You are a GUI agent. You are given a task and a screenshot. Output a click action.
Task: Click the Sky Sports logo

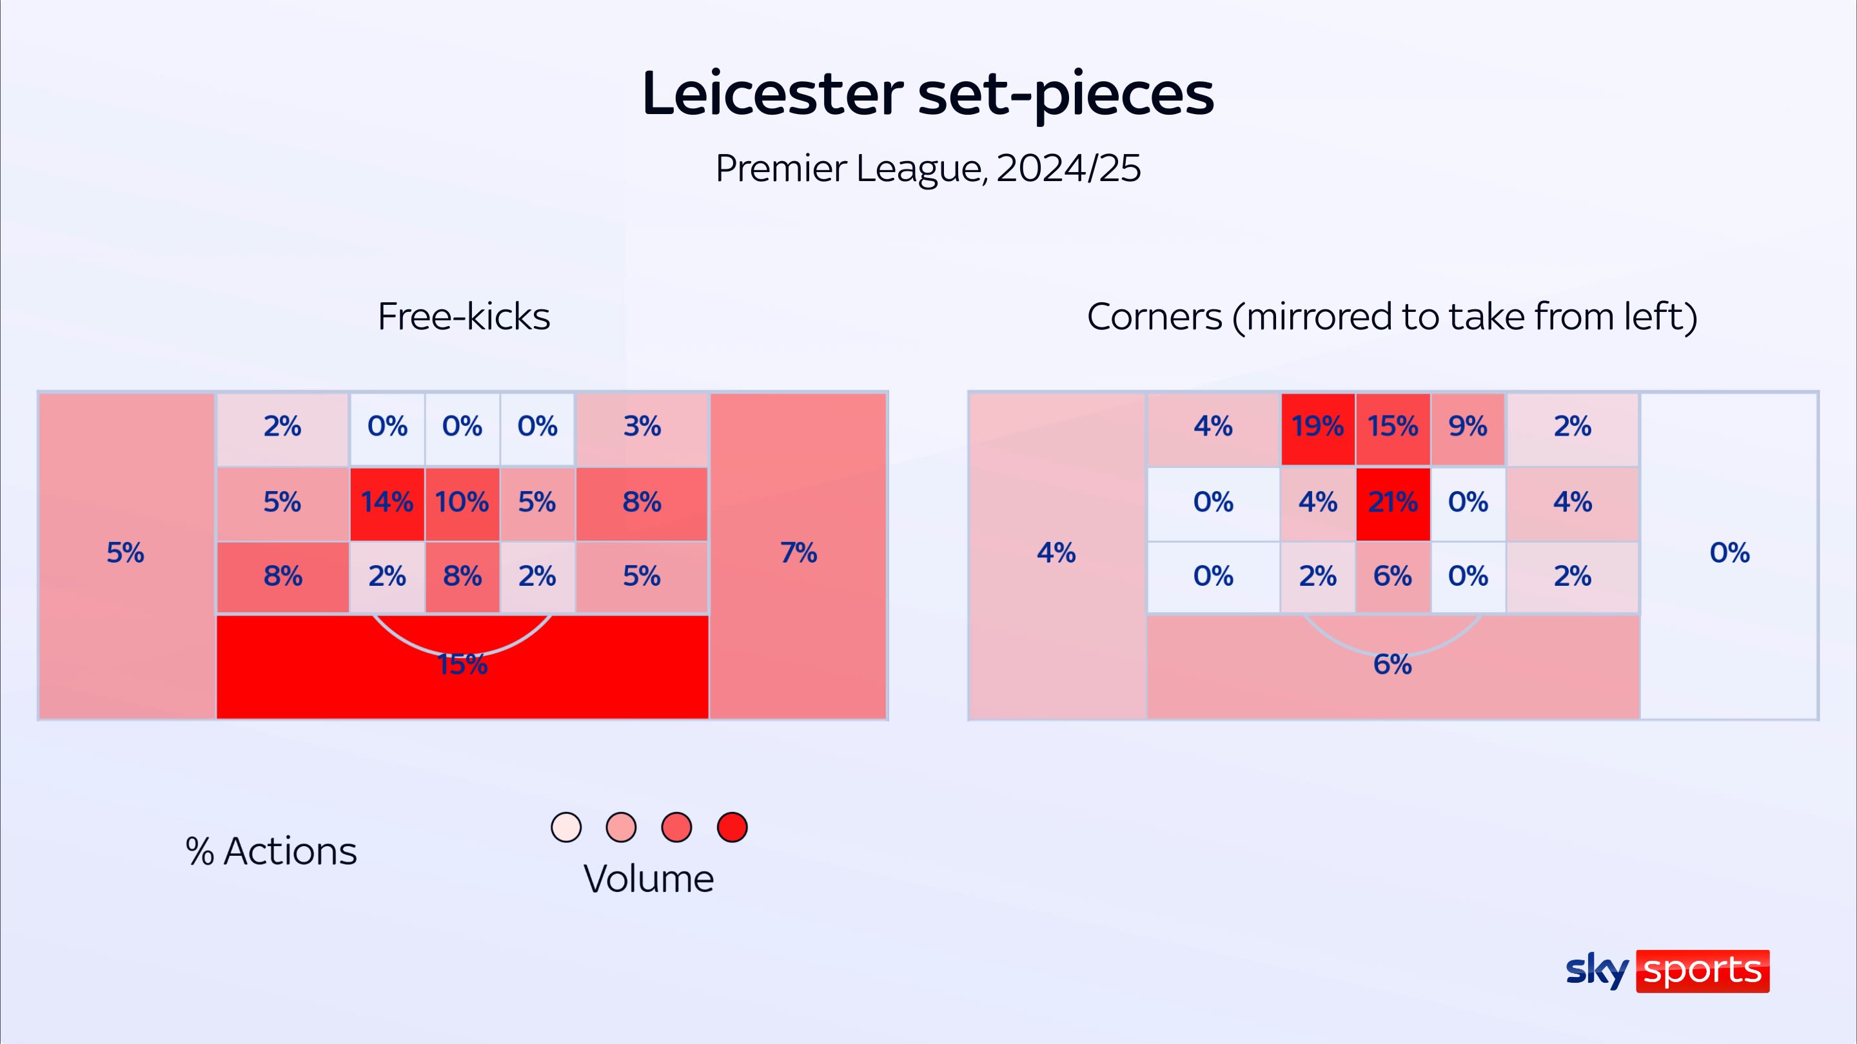1667,971
